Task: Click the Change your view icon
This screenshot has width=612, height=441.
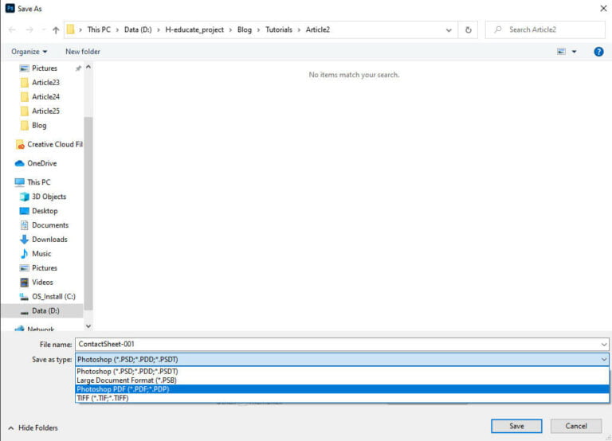Action: pyautogui.click(x=562, y=52)
